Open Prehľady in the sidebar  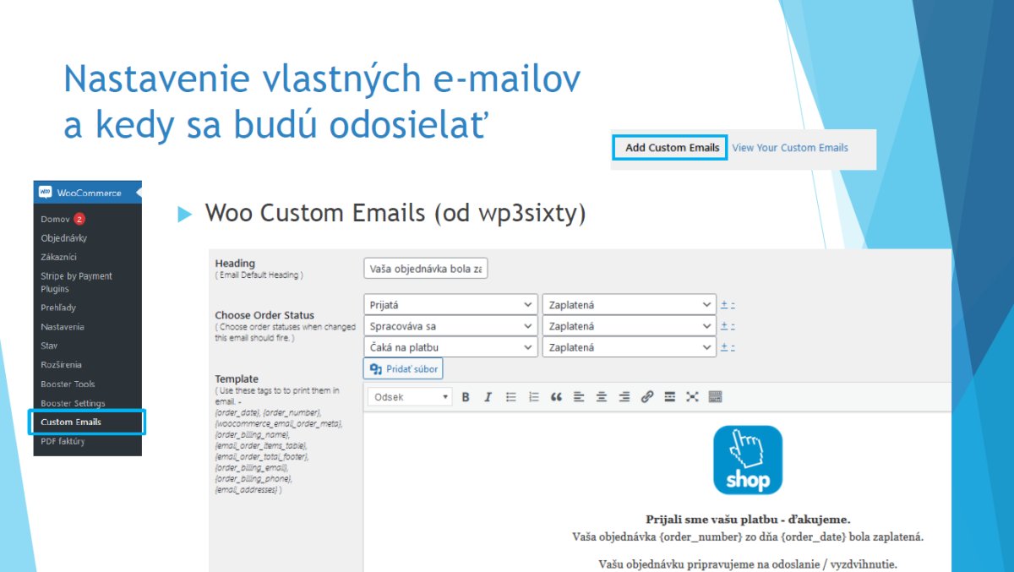tap(58, 308)
